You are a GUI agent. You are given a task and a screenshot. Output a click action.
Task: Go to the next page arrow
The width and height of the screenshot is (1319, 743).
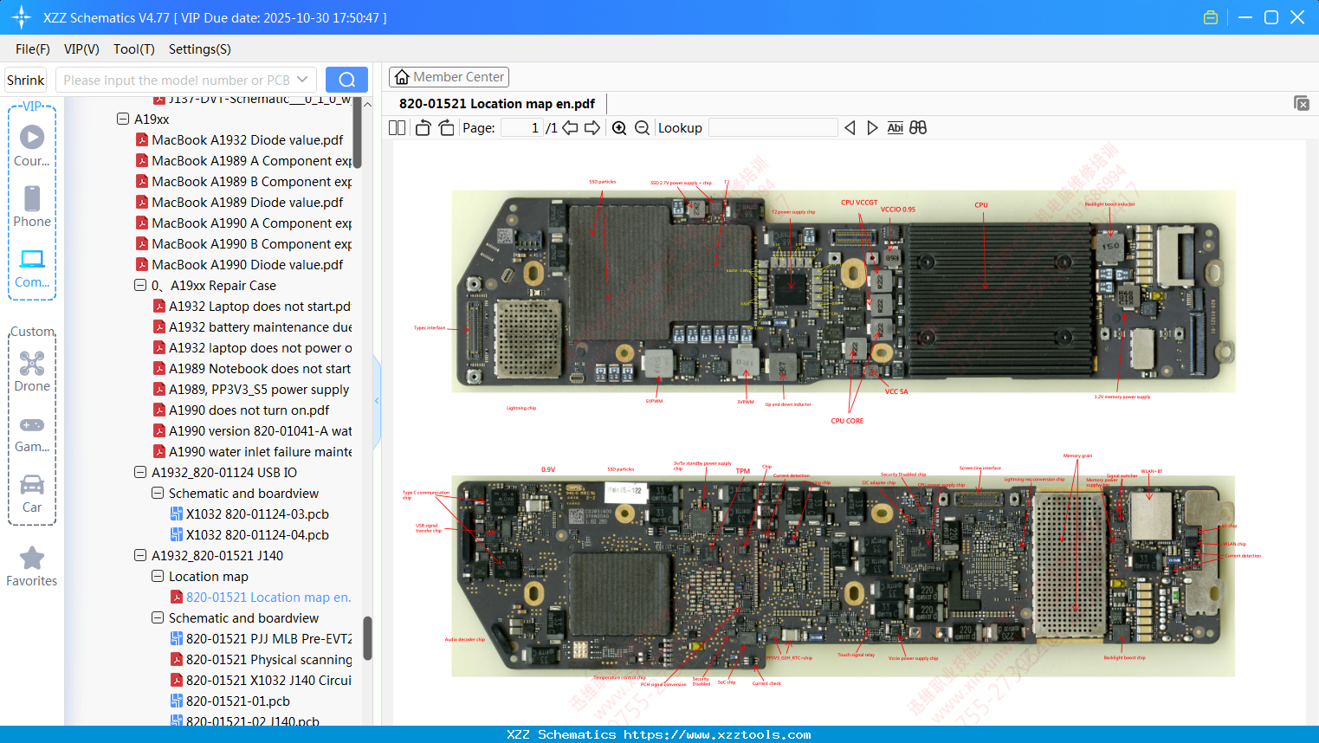pyautogui.click(x=592, y=128)
